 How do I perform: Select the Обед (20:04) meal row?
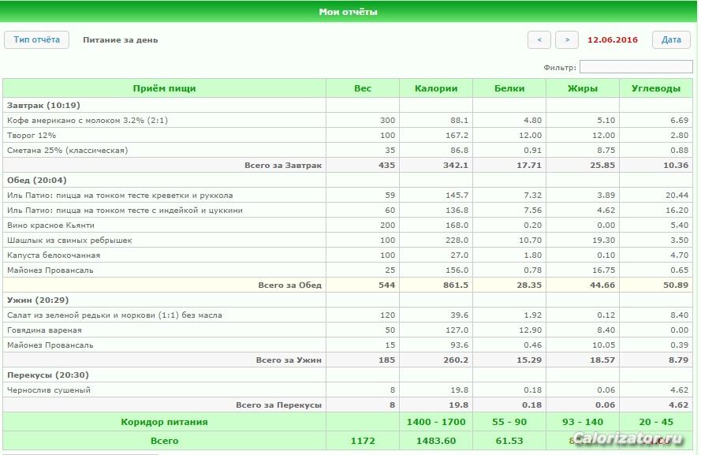click(348, 180)
